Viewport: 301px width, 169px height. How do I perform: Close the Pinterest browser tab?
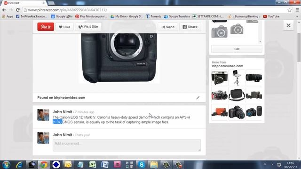coord(44,3)
